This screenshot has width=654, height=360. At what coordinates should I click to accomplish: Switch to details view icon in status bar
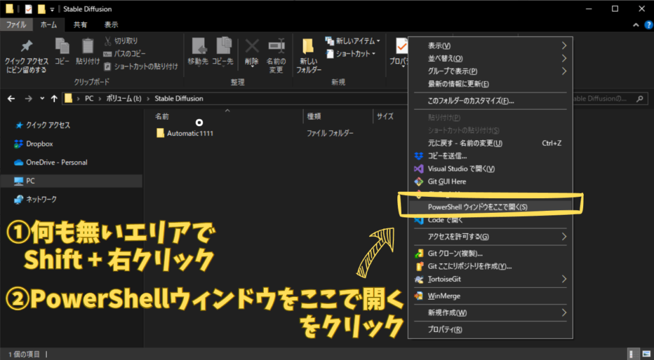click(x=633, y=354)
